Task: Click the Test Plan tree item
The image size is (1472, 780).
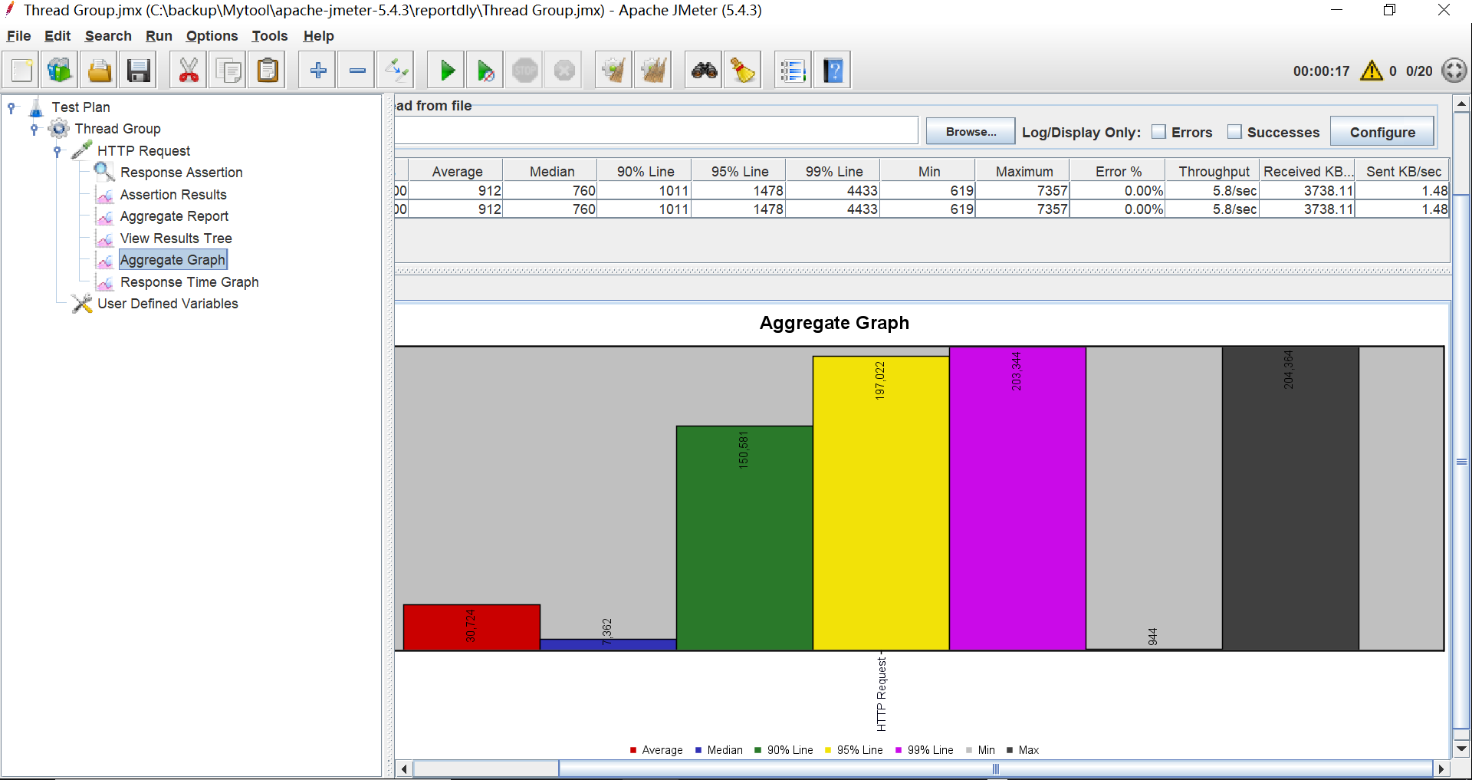Action: (x=80, y=107)
